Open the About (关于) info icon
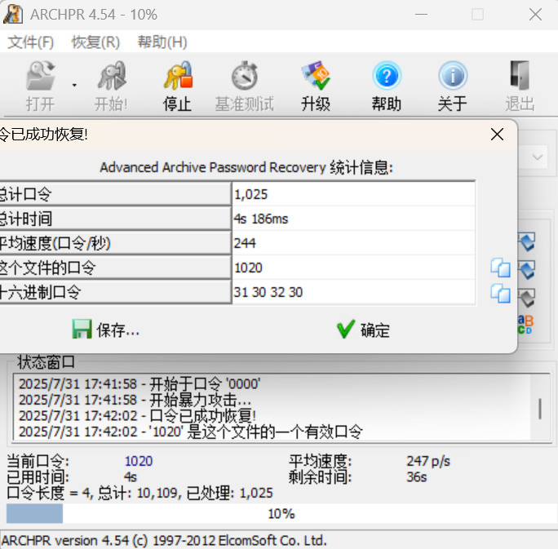The width and height of the screenshot is (558, 549). 453,76
